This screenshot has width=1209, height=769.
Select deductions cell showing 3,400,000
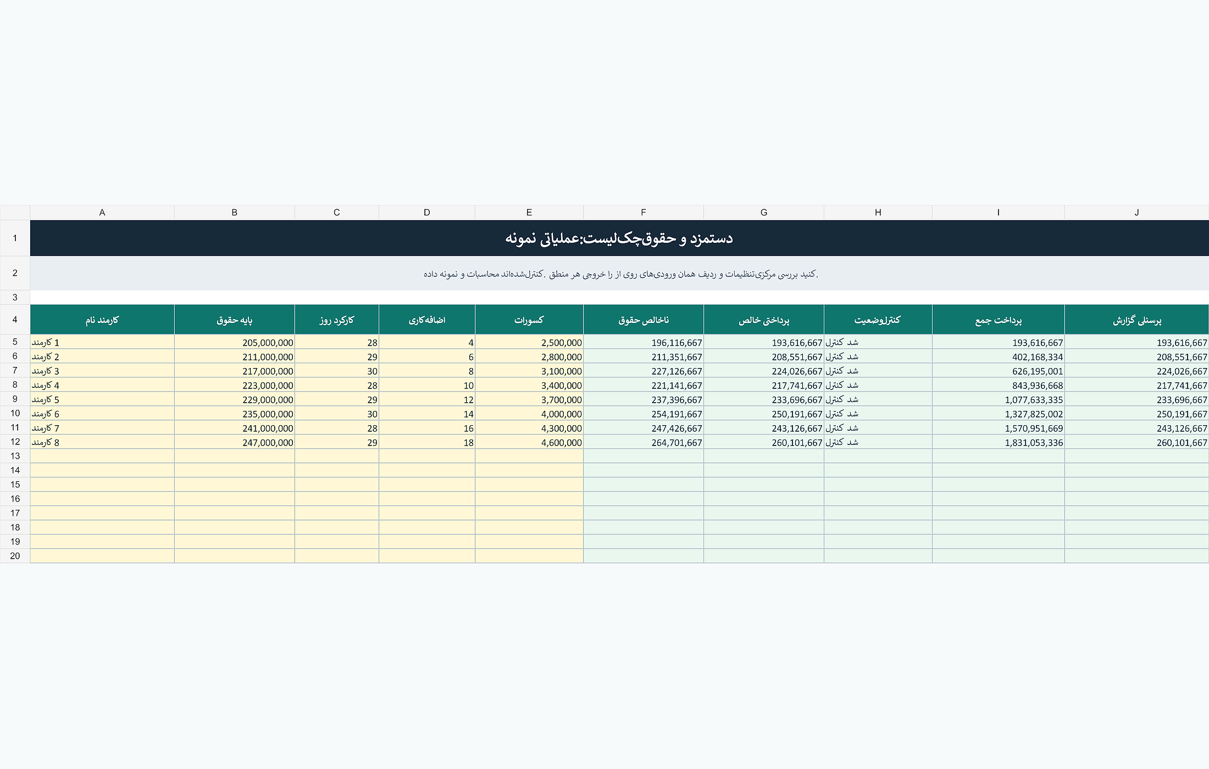tap(529, 385)
